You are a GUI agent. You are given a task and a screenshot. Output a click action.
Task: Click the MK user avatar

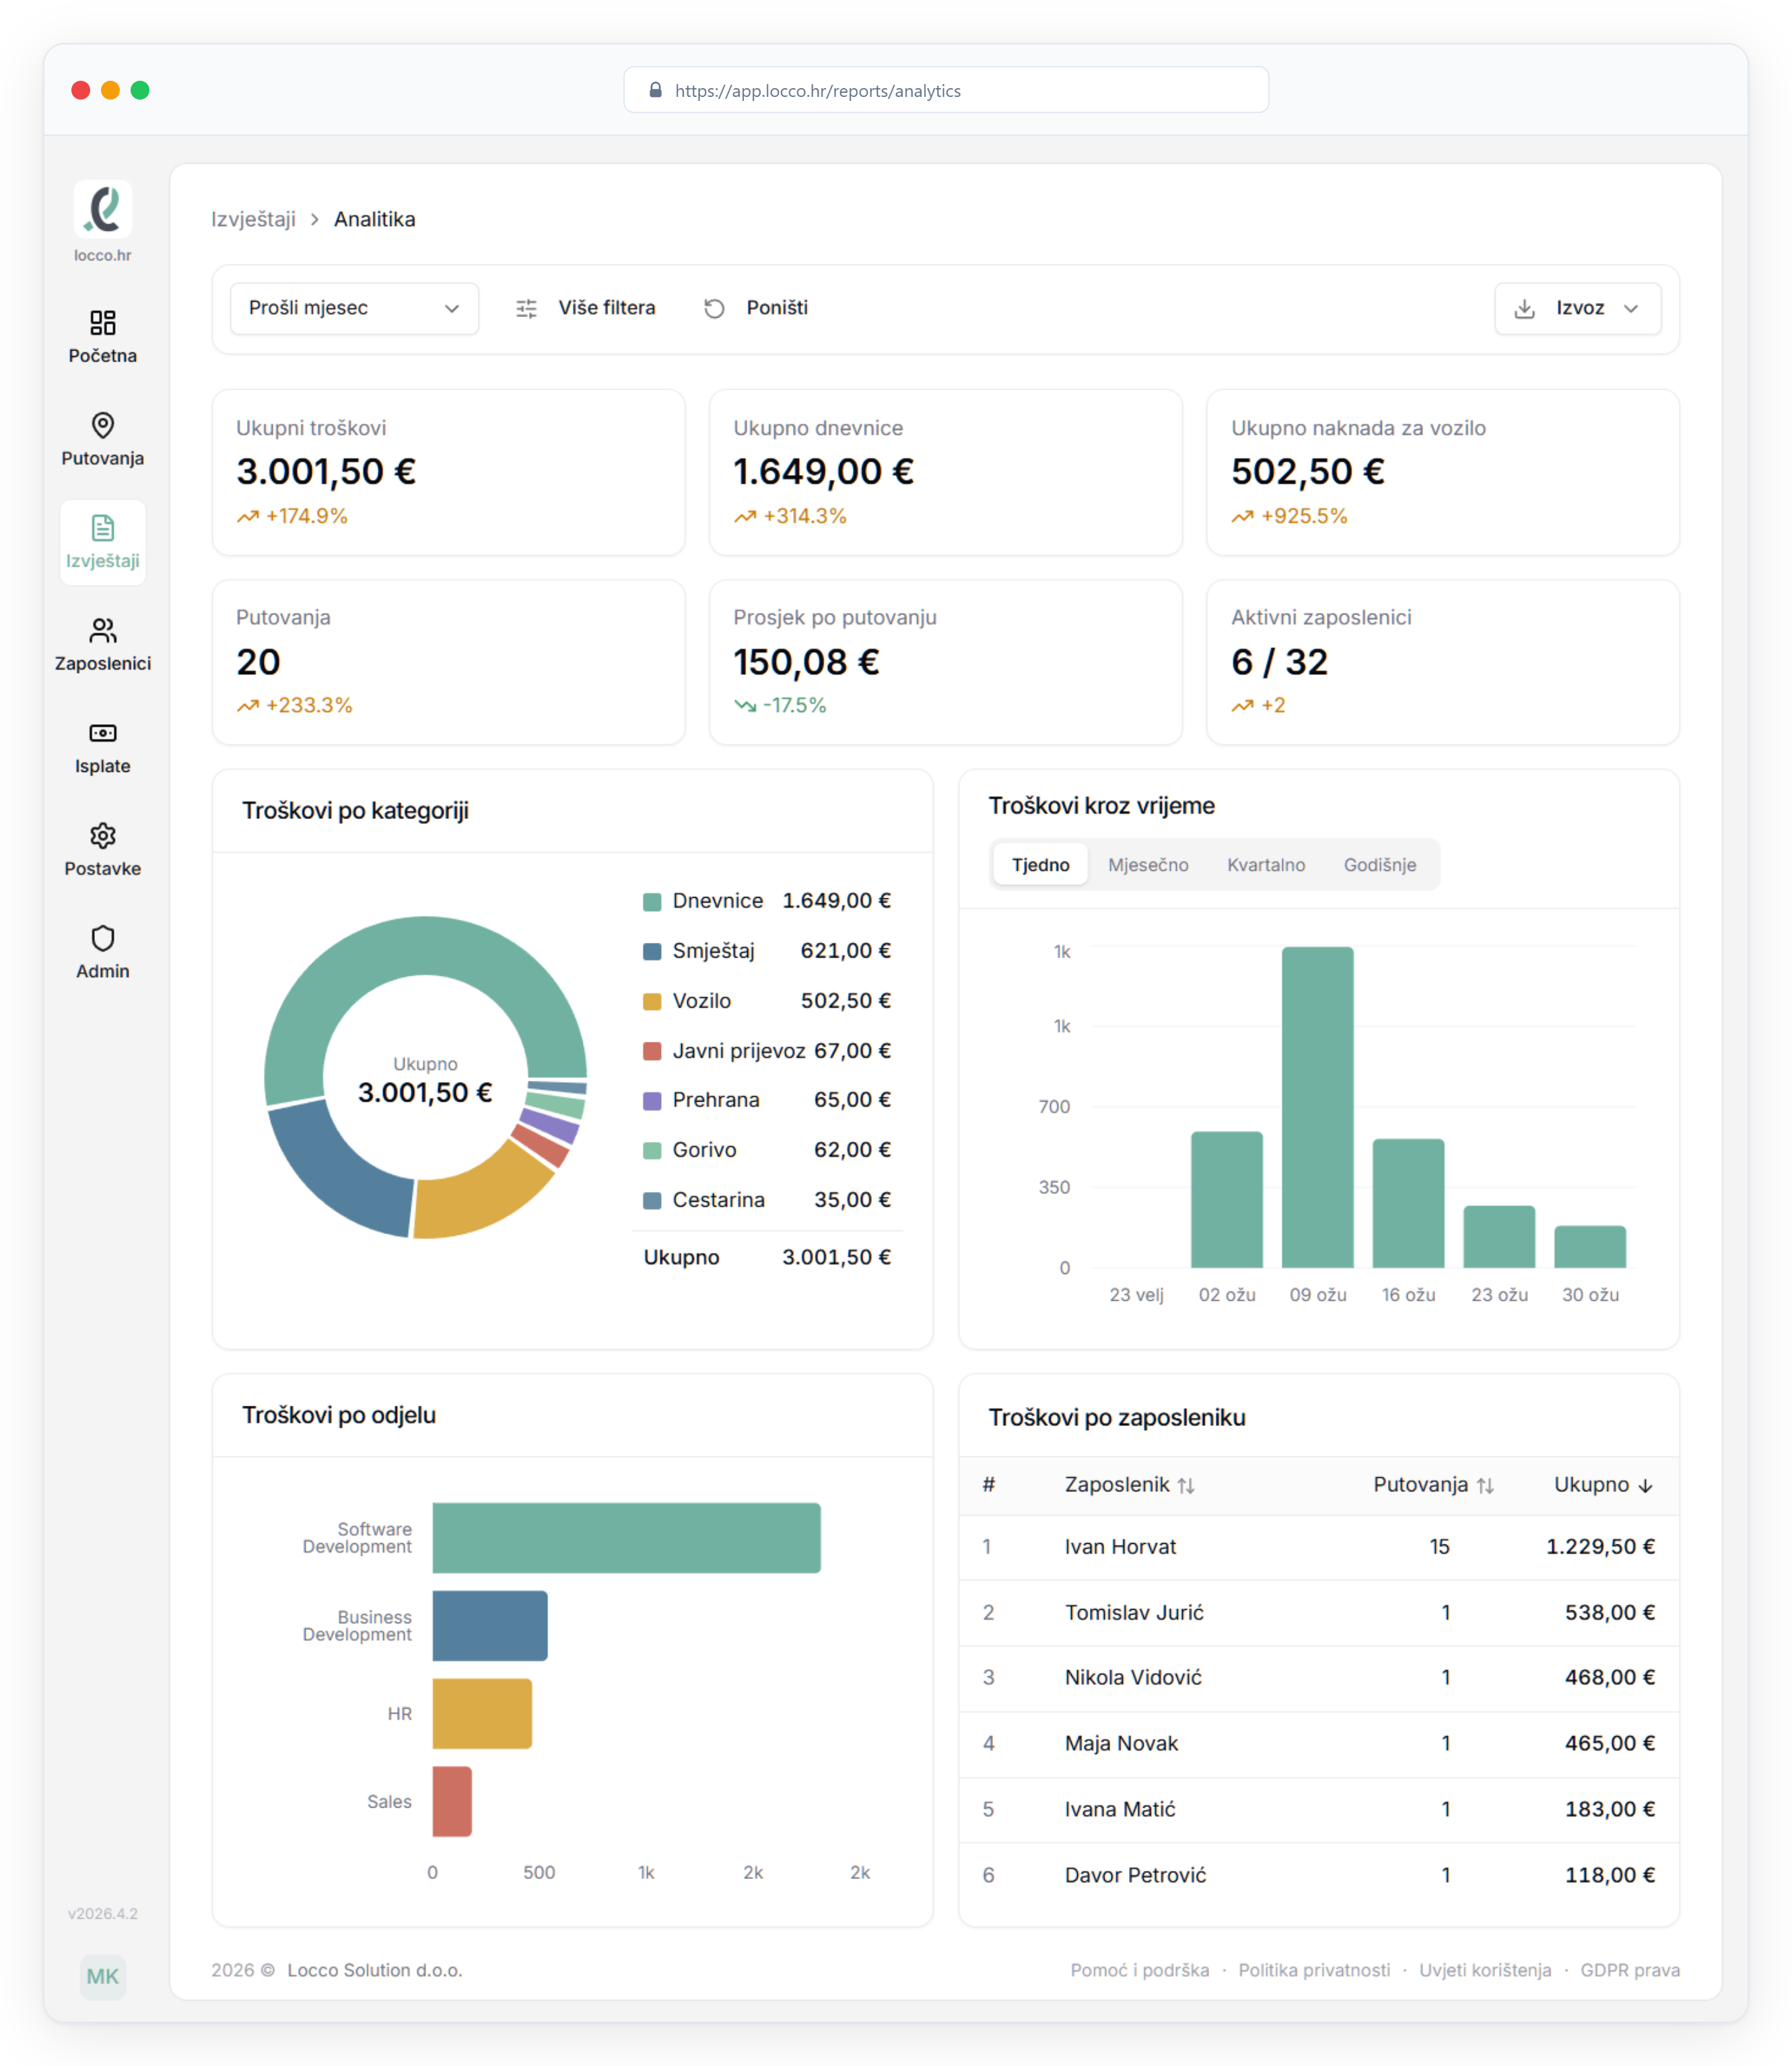coord(102,1976)
